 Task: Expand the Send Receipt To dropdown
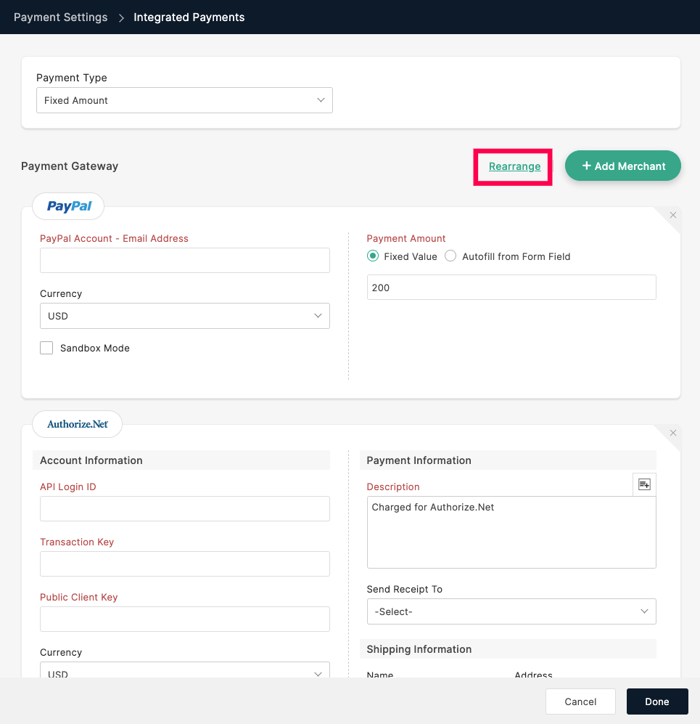[x=511, y=611]
